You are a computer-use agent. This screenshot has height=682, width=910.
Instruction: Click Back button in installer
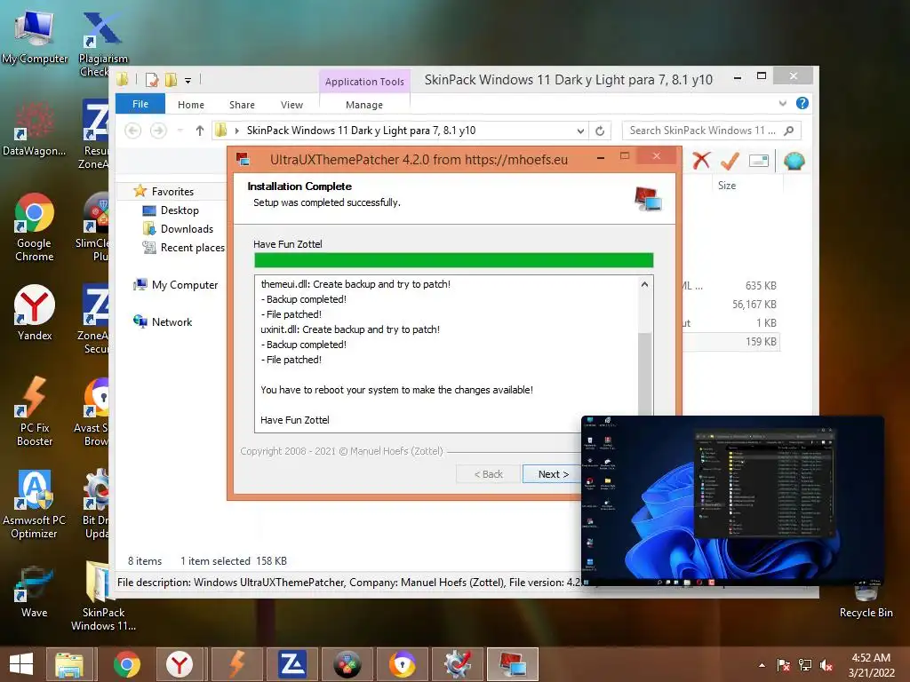(488, 474)
